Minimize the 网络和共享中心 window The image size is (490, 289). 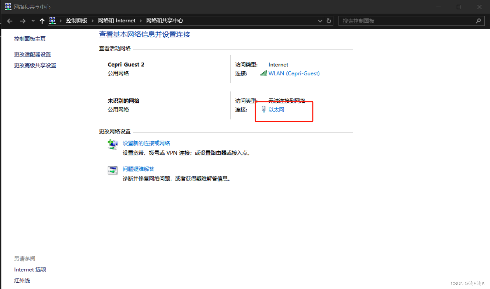click(x=439, y=7)
